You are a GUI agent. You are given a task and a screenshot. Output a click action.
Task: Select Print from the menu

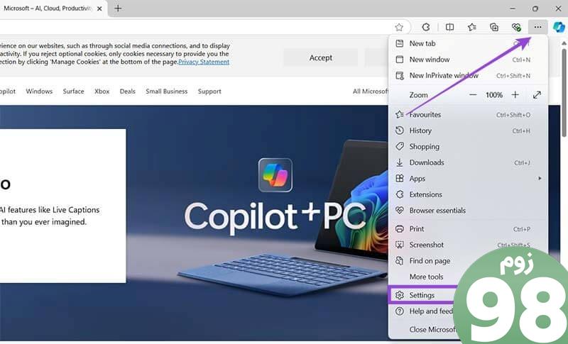pos(467,229)
